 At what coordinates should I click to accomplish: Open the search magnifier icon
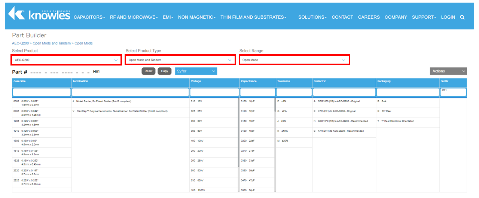462,17
